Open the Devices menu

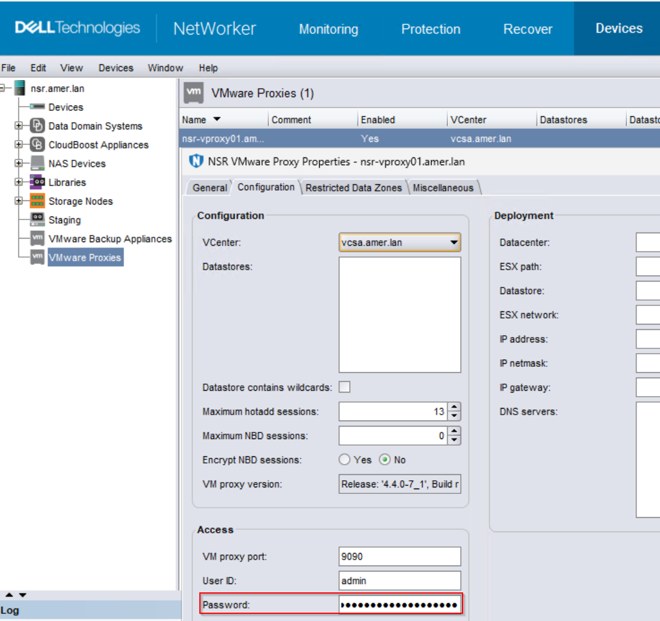[x=115, y=68]
